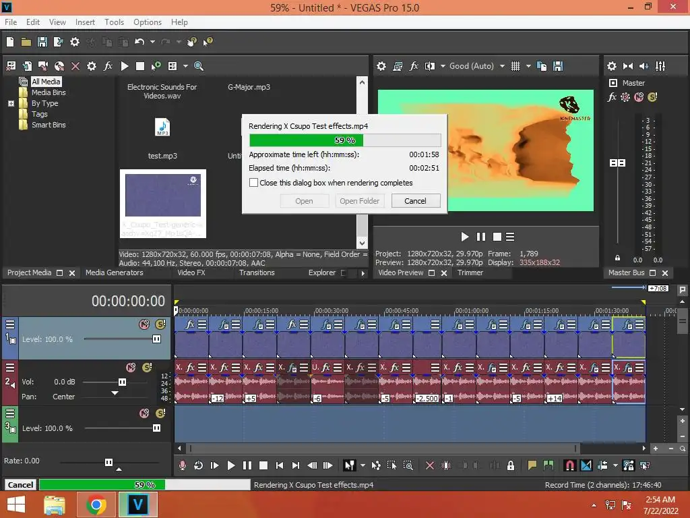Copy snapshot to clipboard icon in preview

tap(542, 66)
